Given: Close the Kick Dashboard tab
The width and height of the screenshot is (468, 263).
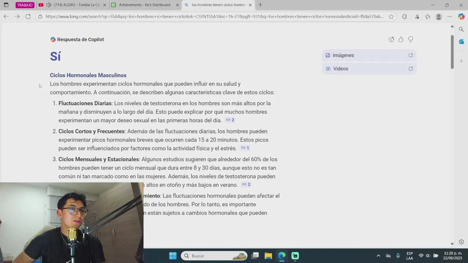Looking at the screenshot, I should coord(178,5).
